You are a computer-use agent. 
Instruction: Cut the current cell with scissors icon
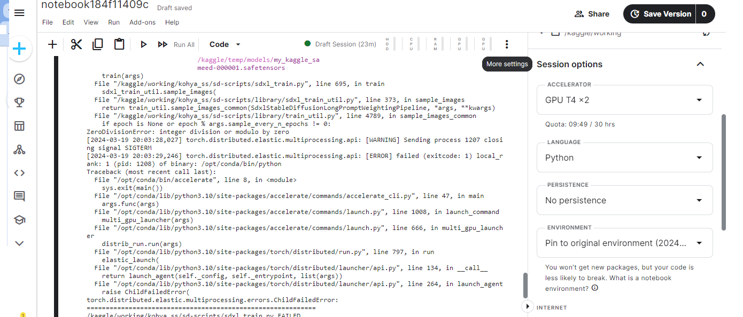pos(76,44)
